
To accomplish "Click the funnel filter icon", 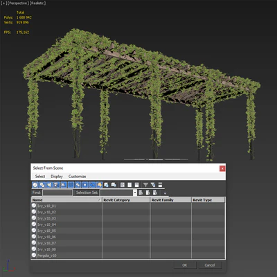I will point(145,185).
